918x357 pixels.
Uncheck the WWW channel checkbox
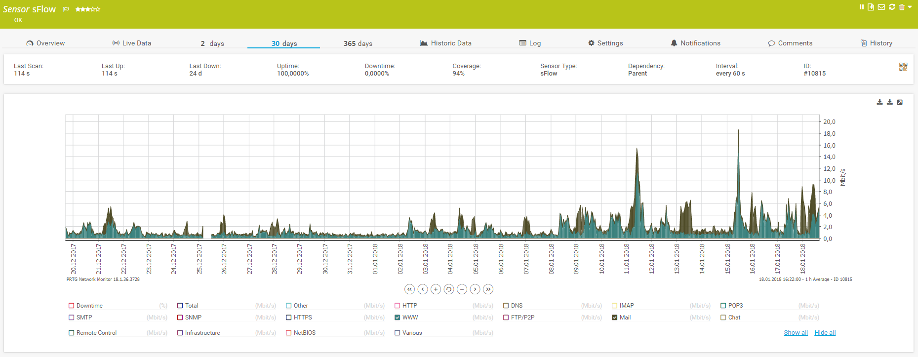[x=398, y=317]
